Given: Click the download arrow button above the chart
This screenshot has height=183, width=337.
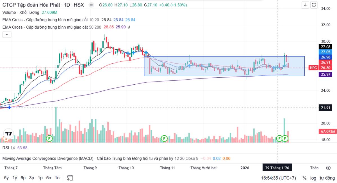Looking at the screenshot, I should pyautogui.click(x=305, y=5).
